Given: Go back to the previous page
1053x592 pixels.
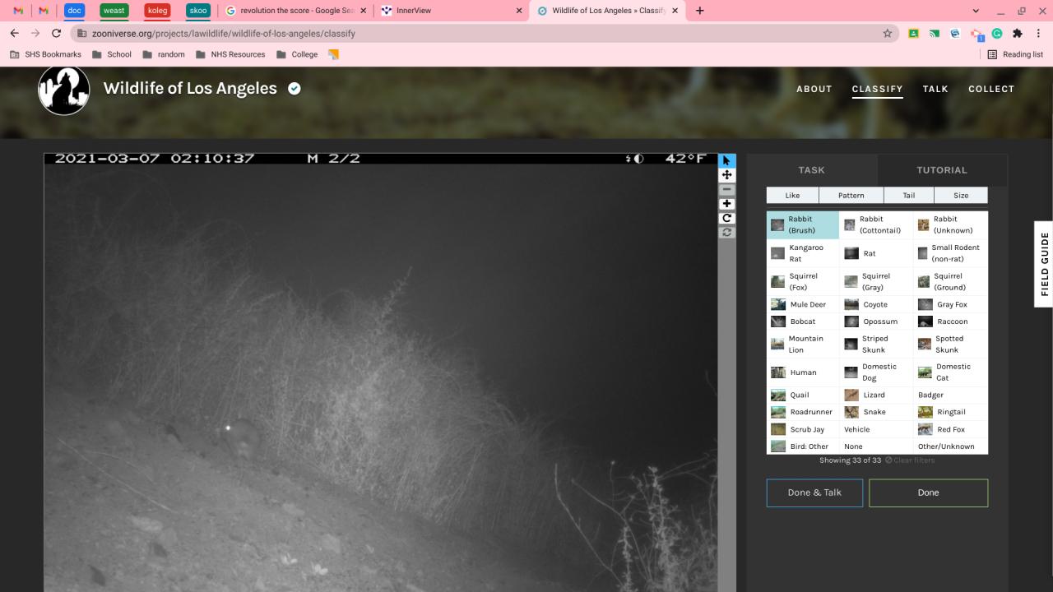Looking at the screenshot, I should 14,34.
